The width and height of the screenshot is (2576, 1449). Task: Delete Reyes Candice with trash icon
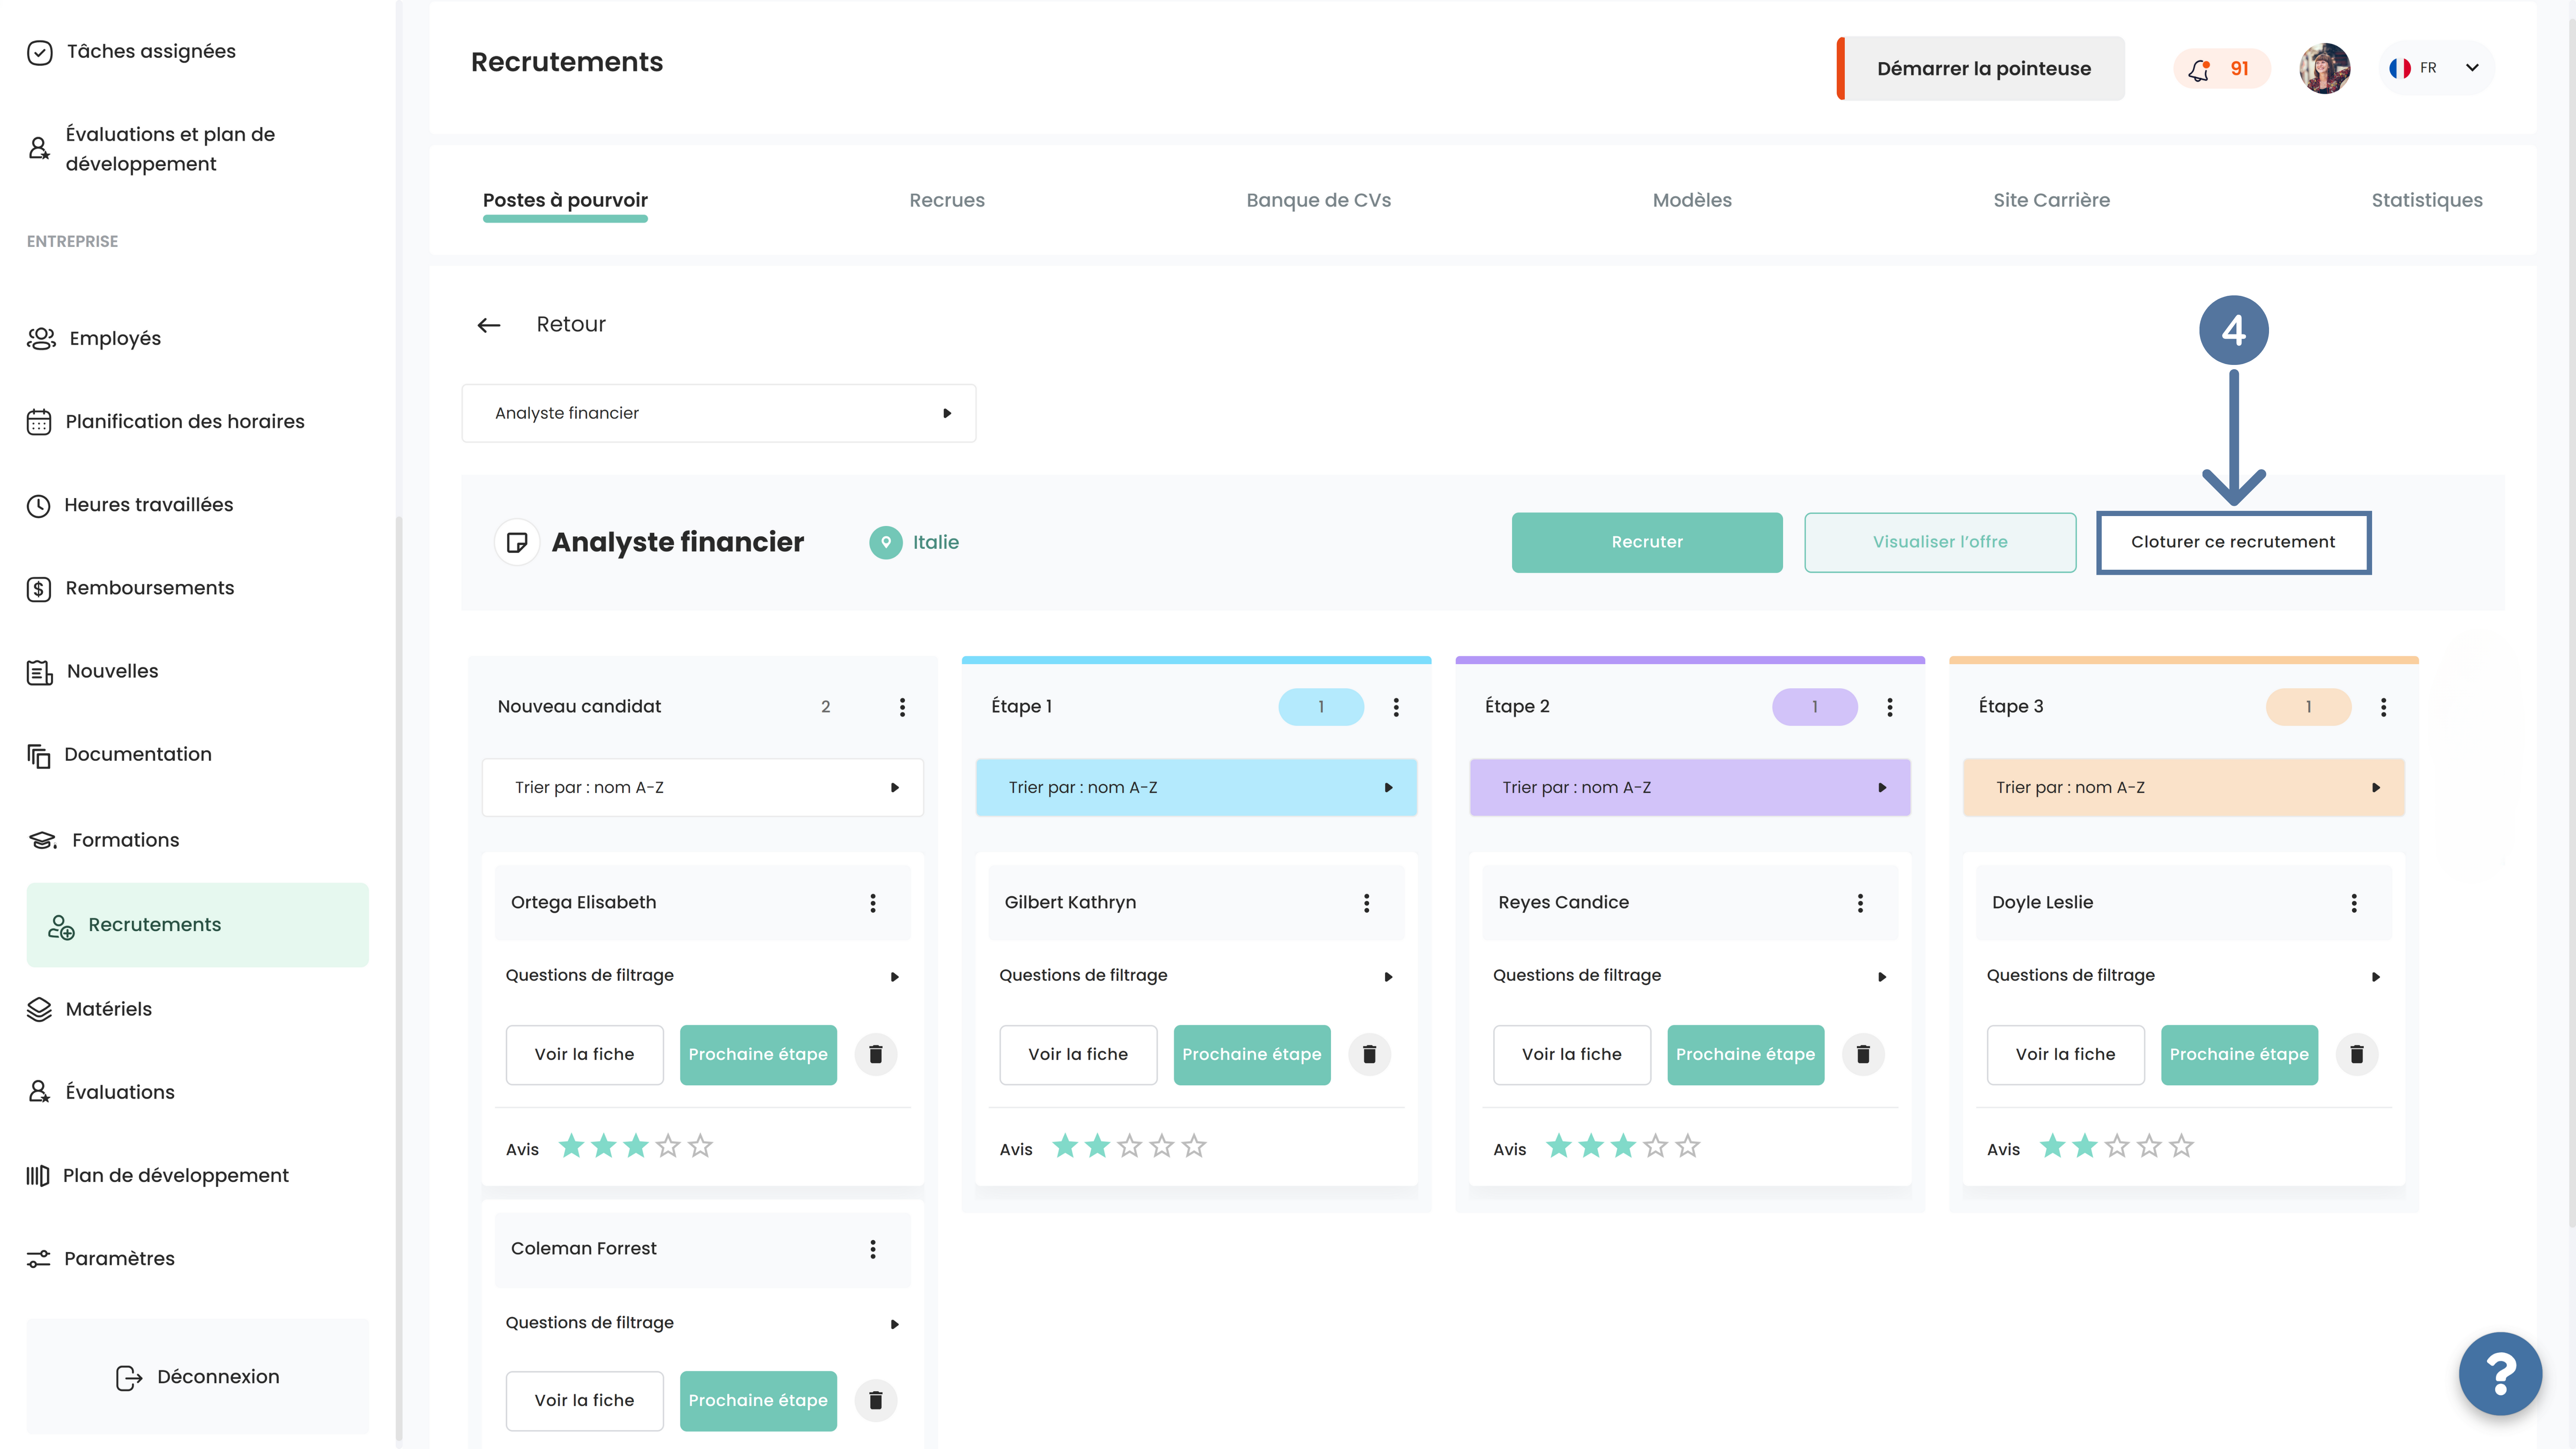click(x=1863, y=1054)
